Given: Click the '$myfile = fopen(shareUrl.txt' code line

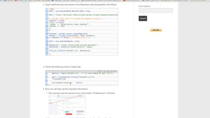Looking at the screenshot, I should [83, 73].
